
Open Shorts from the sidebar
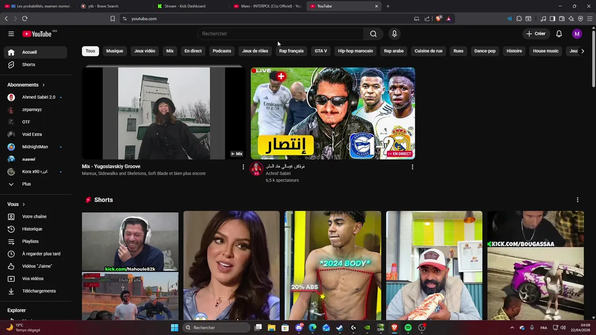click(x=35, y=65)
